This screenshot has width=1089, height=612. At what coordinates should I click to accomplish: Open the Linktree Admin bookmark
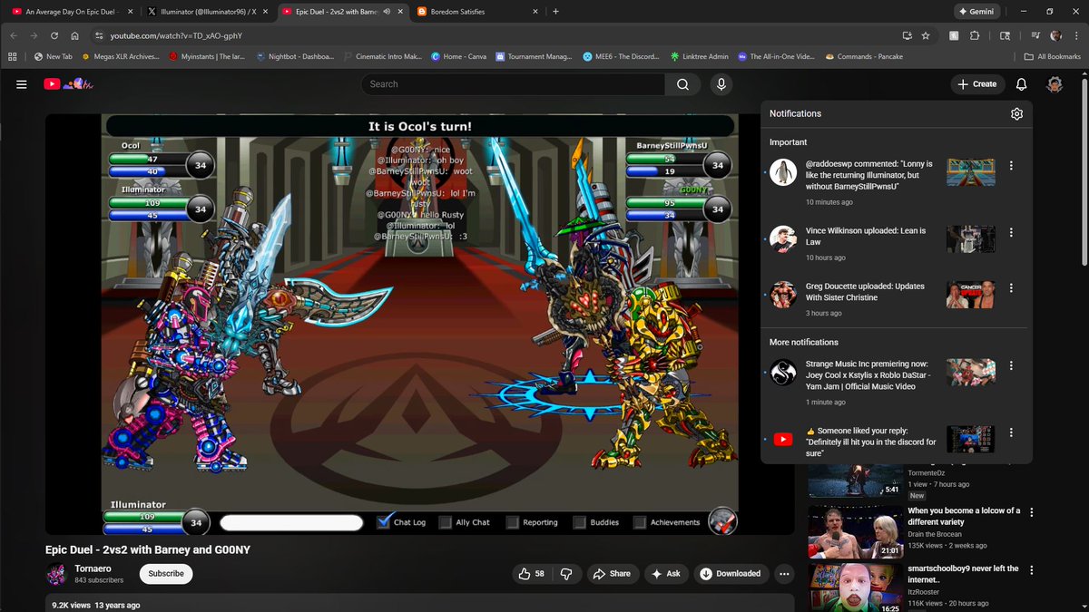[699, 56]
